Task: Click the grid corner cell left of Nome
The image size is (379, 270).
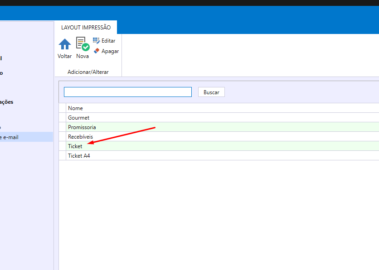Action: pos(63,108)
